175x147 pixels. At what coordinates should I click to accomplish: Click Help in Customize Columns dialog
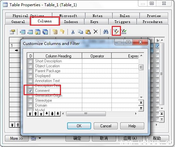(x=132, y=126)
